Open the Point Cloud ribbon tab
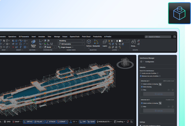 (x=86, y=37)
